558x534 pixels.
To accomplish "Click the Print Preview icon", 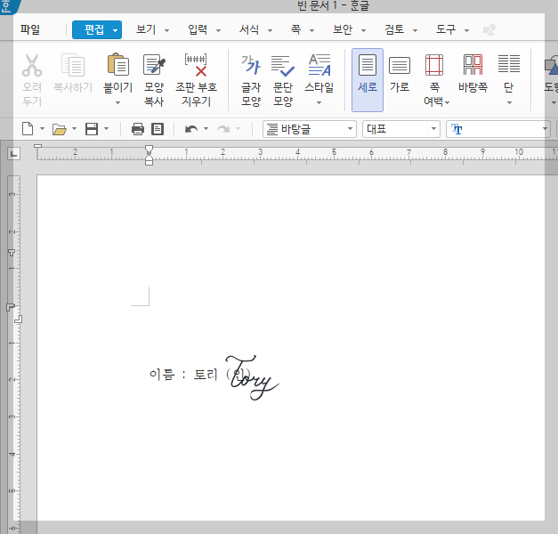I will (x=158, y=129).
